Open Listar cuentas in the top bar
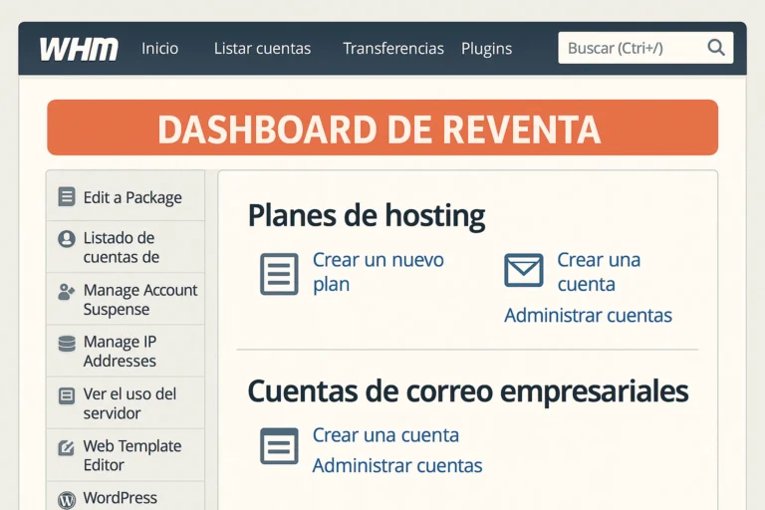Screen dimensions: 765x510 click(x=263, y=49)
